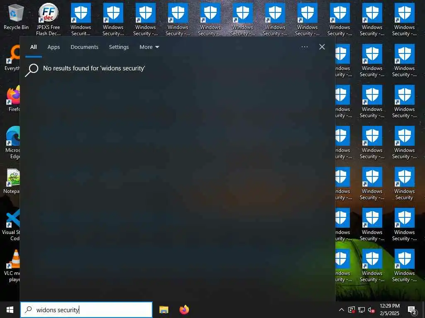The width and height of the screenshot is (425, 318).
Task: Switch to the Settings search tab
Action: click(119, 47)
